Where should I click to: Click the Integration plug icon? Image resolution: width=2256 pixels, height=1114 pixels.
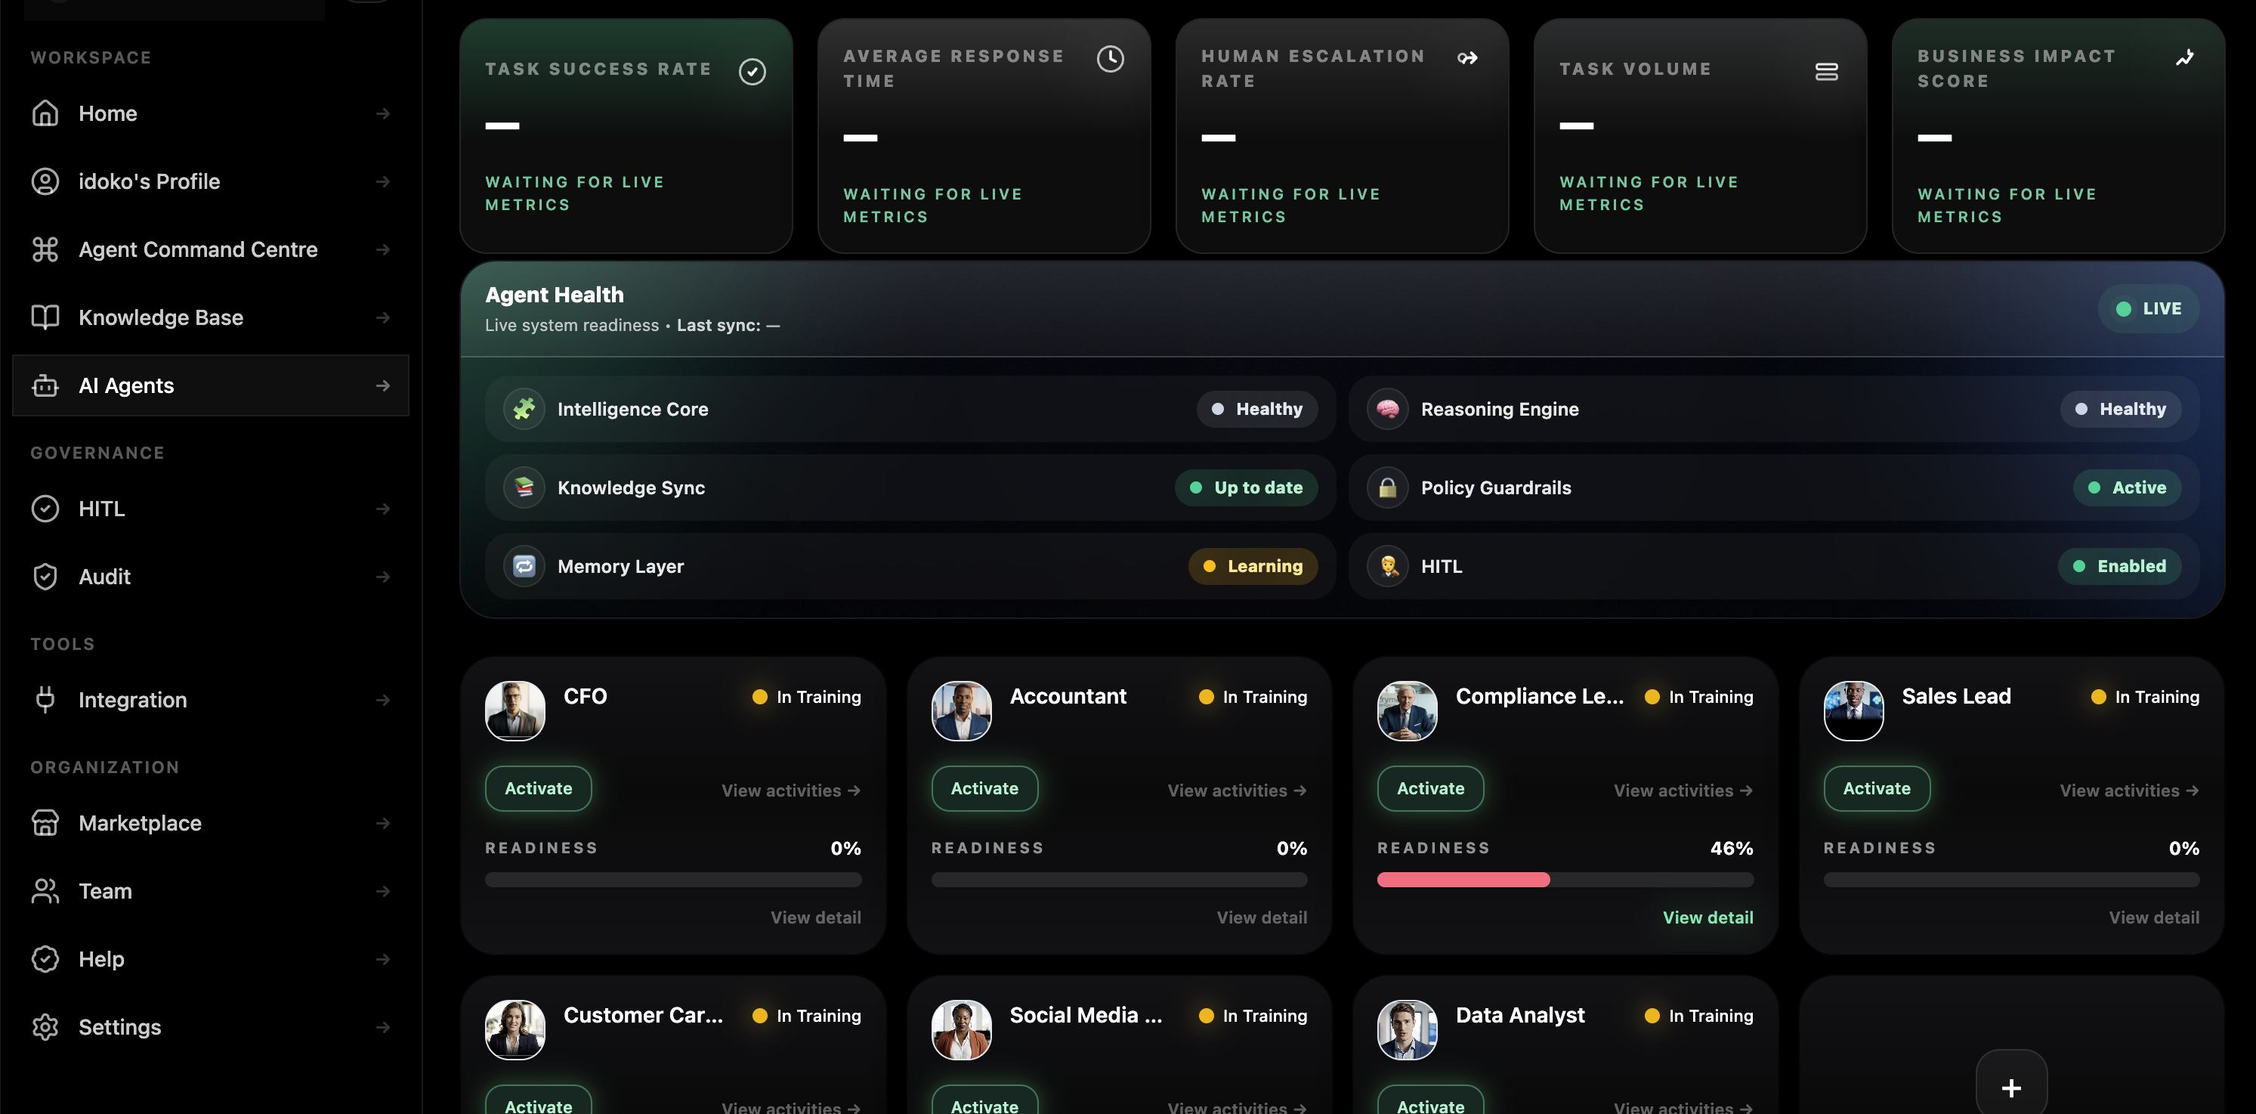pyautogui.click(x=45, y=700)
